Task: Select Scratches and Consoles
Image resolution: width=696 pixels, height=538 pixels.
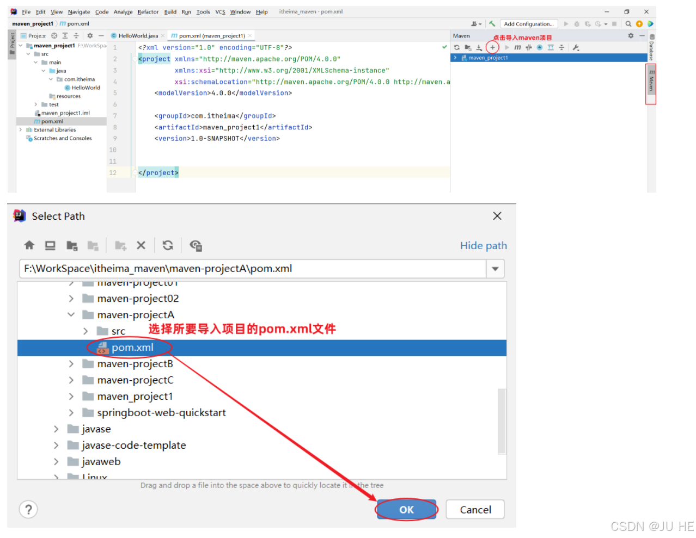Action: 59,138
